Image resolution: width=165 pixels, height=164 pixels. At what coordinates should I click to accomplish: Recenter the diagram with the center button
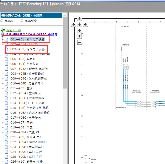coord(79,24)
